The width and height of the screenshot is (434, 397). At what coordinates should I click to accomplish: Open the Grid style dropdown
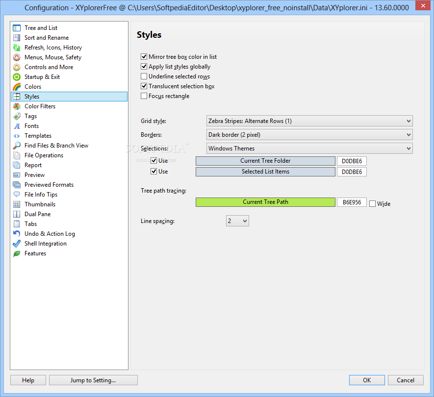(309, 121)
